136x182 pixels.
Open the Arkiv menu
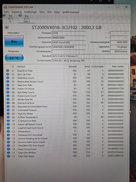point(6,12)
